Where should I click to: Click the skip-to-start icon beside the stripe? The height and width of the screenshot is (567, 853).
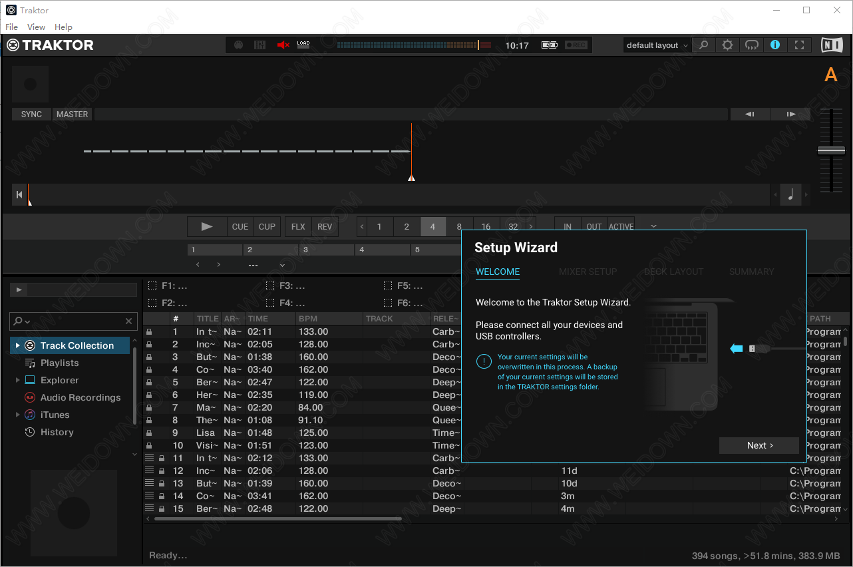[19, 195]
